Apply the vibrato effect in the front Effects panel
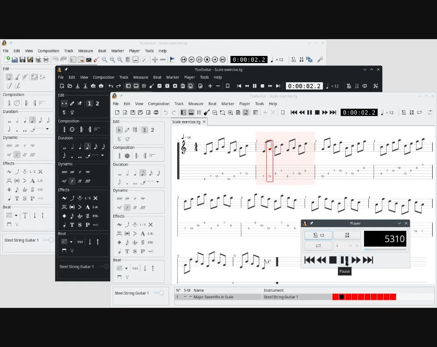This screenshot has height=347, width=437. [x=119, y=224]
